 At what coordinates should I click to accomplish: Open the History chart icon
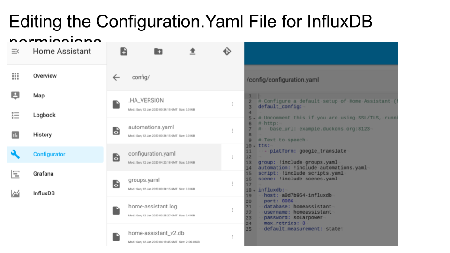pos(15,135)
